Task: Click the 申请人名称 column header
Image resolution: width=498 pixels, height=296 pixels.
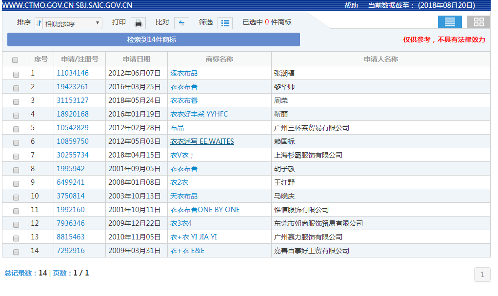Action: pos(381,59)
